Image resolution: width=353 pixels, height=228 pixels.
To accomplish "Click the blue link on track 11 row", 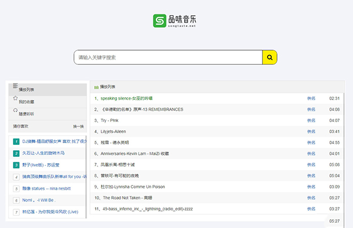I will (x=311, y=209).
